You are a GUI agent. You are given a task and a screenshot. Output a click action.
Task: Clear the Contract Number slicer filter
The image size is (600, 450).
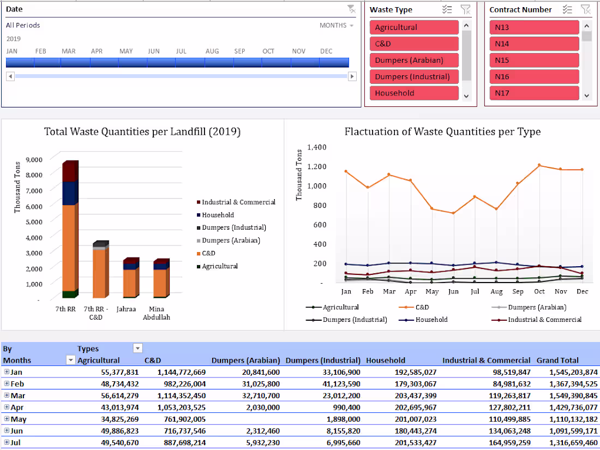[x=586, y=9]
